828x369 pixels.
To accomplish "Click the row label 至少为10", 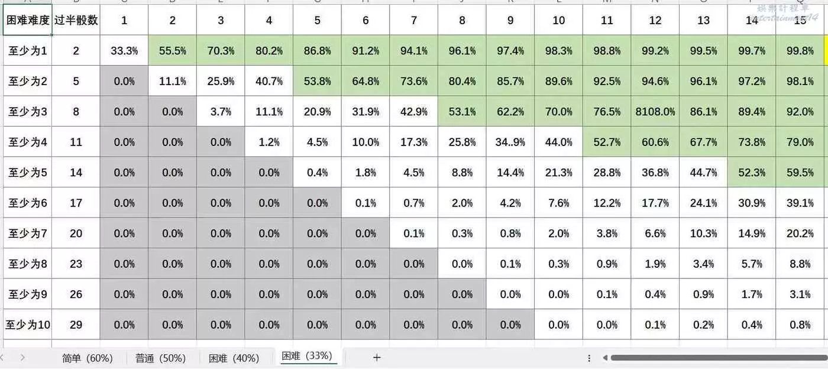I will [x=27, y=325].
